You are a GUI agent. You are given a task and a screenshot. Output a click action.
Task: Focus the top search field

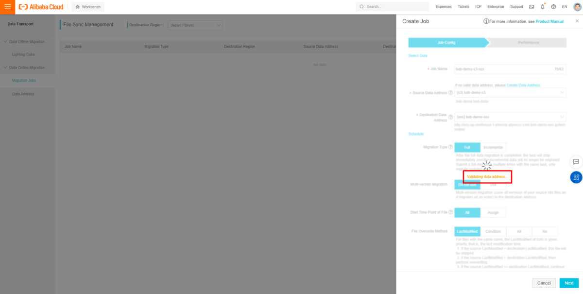pos(392,7)
